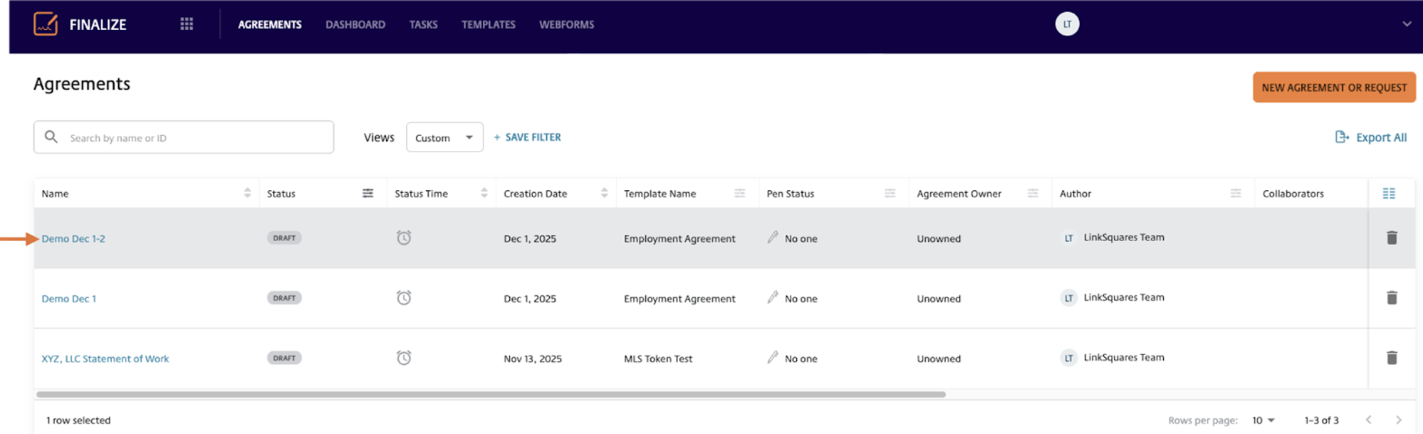Click the Demo Dec 1-2 clock icon
The image size is (1423, 434).
[404, 238]
